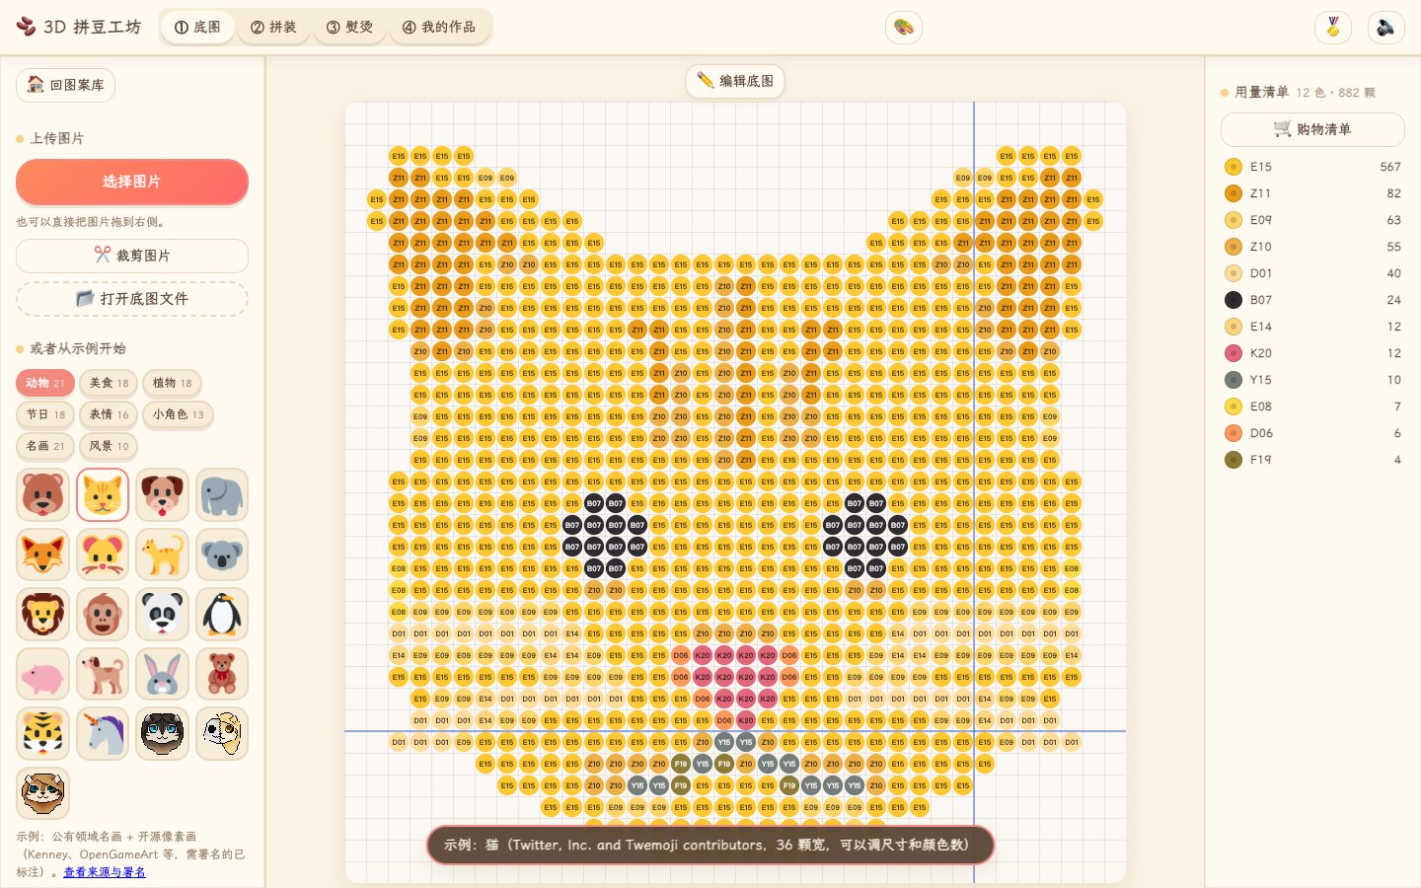
Task: Choose the mouse face example
Action: tap(103, 555)
